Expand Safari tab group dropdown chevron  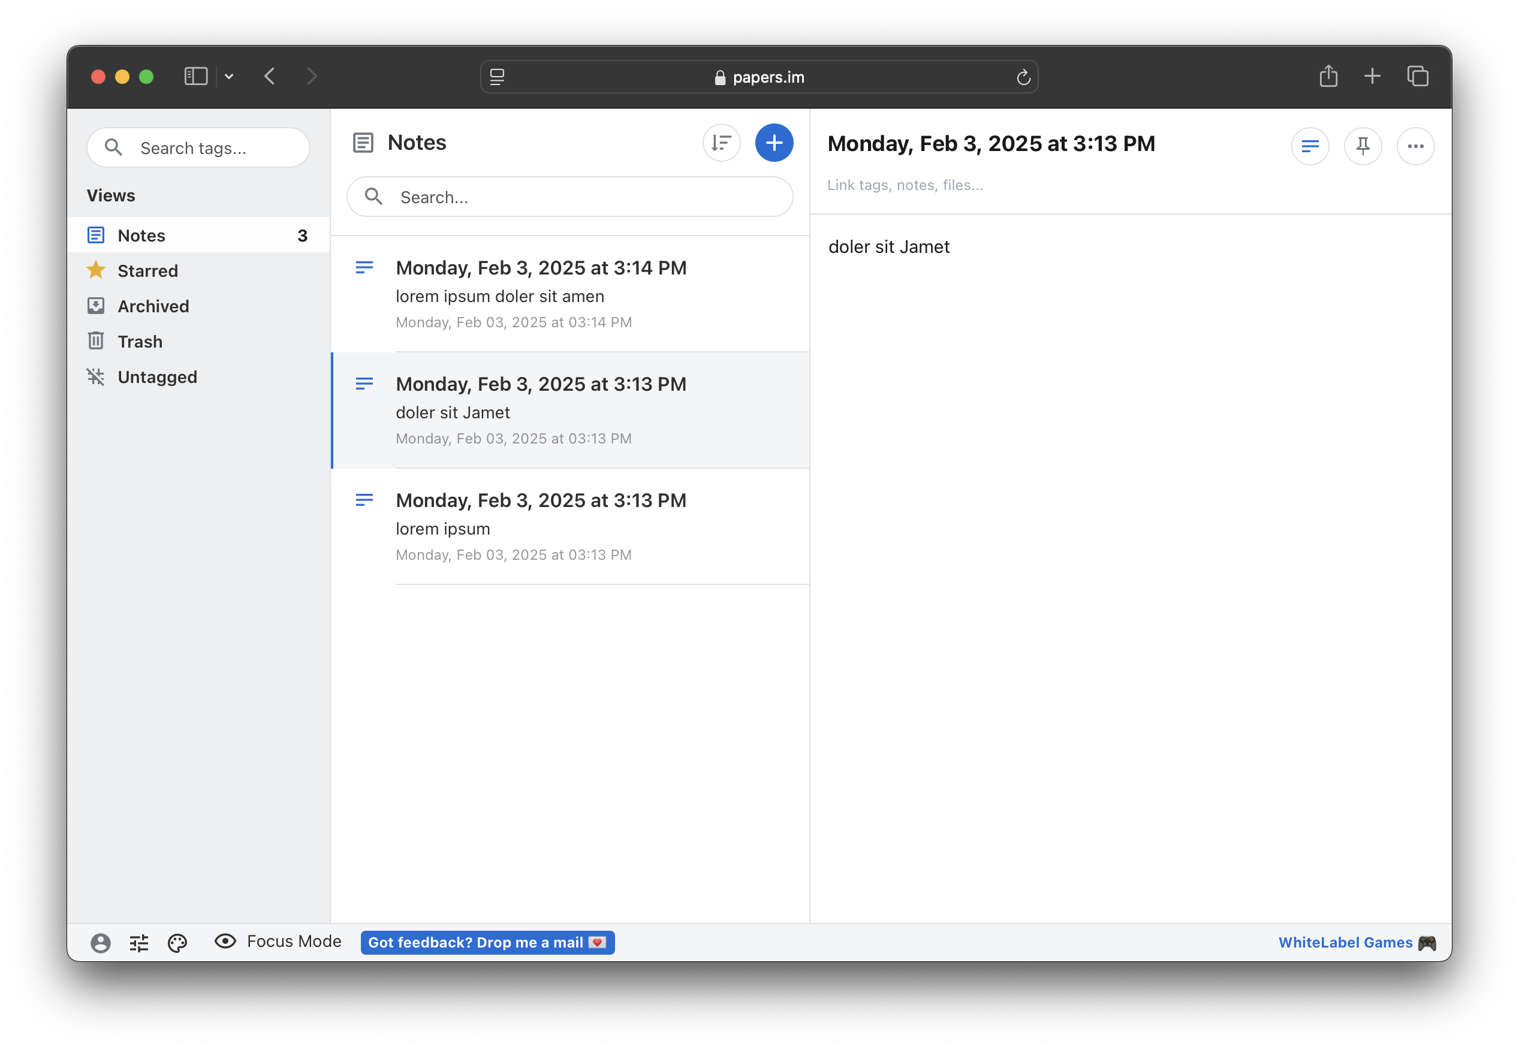point(229,76)
